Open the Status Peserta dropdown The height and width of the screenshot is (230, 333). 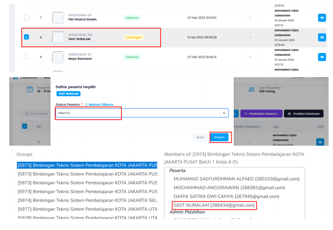coord(142,113)
